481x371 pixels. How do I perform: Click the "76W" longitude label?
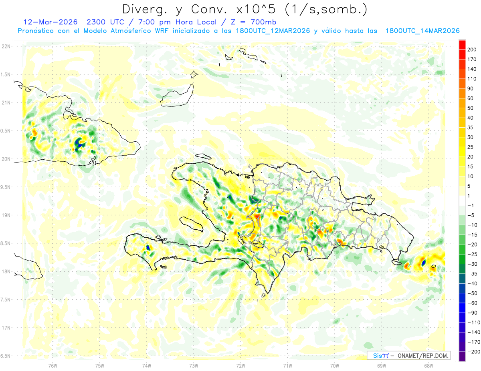coord(53,365)
